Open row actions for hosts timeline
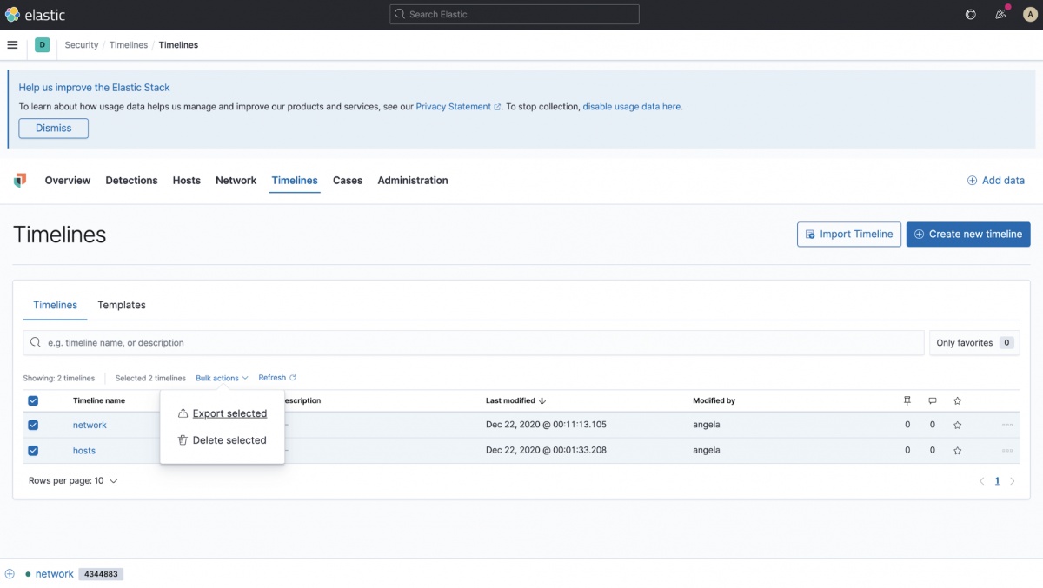Image resolution: width=1043 pixels, height=588 pixels. (1007, 451)
